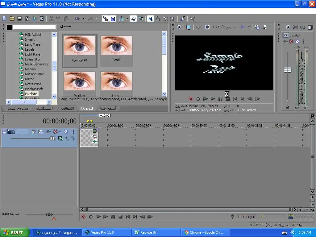Click Video Preview on External Monitor icon
The image size is (316, 237).
tap(189, 27)
